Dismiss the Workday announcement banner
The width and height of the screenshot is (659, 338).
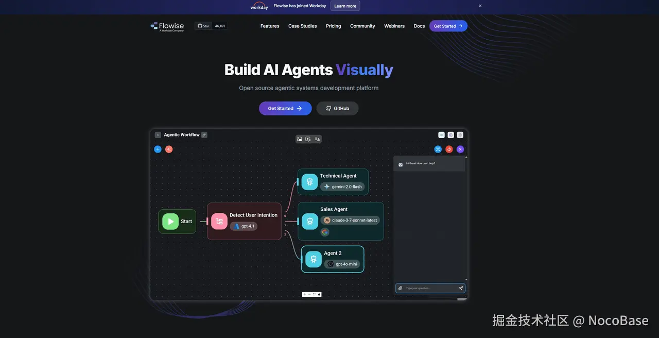pyautogui.click(x=480, y=6)
